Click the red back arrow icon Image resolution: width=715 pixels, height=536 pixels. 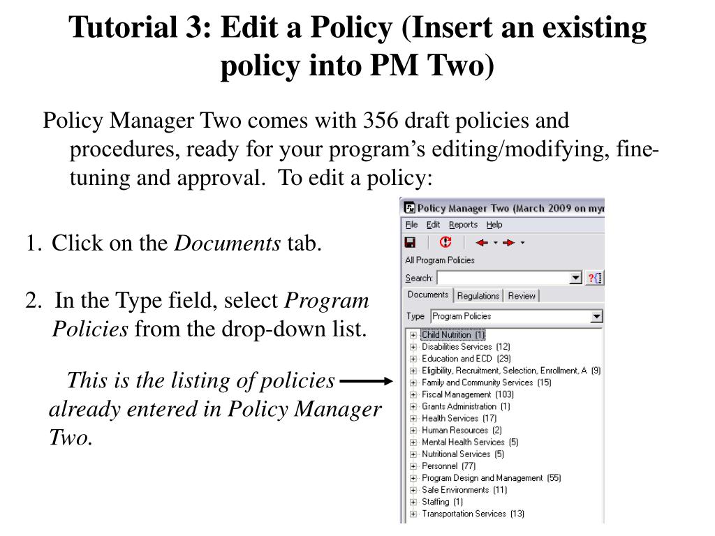[482, 243]
